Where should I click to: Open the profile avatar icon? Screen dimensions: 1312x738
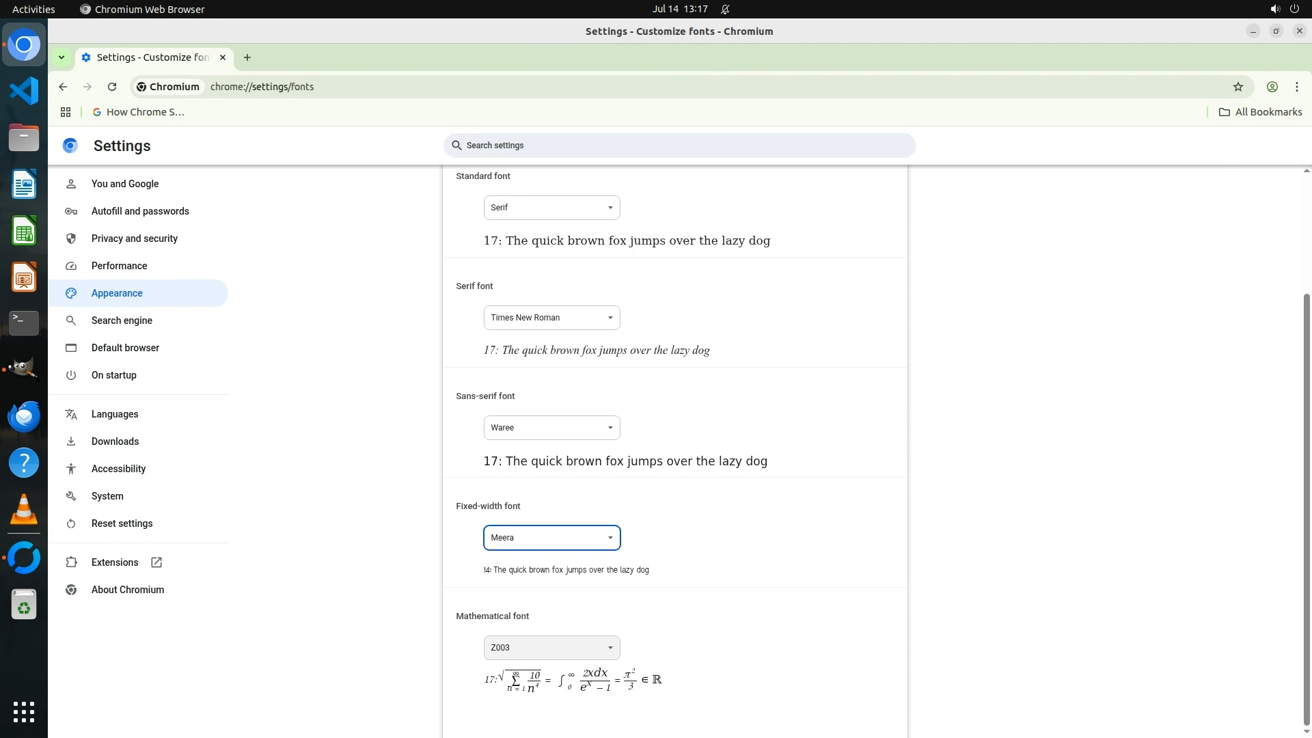(x=1272, y=87)
